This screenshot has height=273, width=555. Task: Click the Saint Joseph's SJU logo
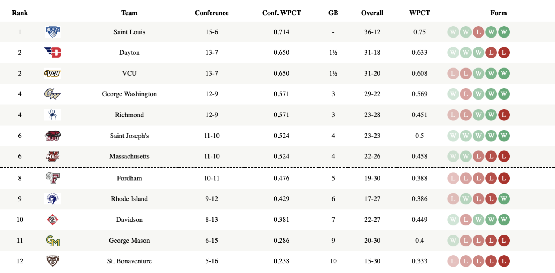point(53,136)
